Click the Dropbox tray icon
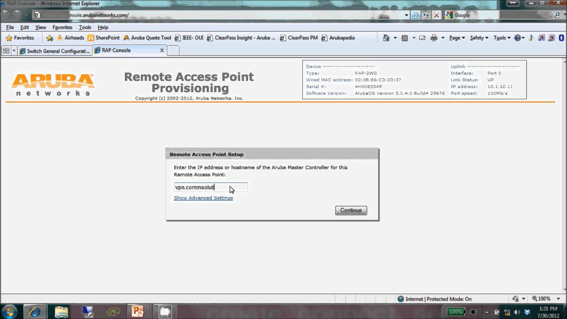 click(527, 312)
